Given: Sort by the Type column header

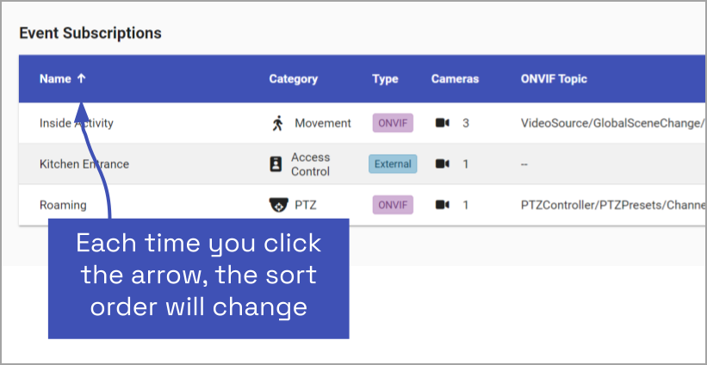Looking at the screenshot, I should [x=385, y=78].
